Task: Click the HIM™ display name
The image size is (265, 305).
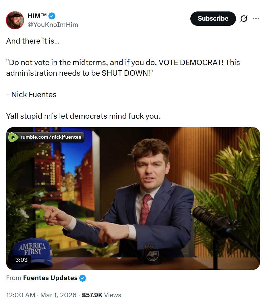Action: pyautogui.click(x=37, y=15)
